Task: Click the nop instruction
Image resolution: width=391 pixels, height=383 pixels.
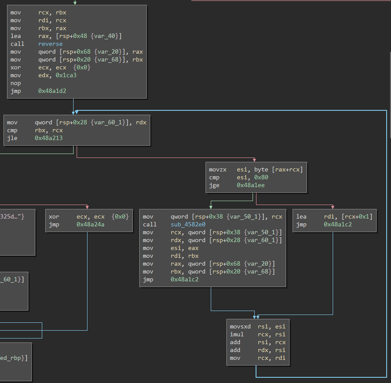Action: [x=16, y=83]
